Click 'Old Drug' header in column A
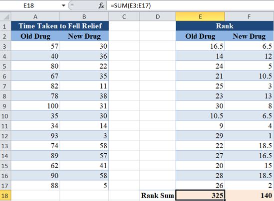Screen dimensions: 274x201 tap(35, 36)
